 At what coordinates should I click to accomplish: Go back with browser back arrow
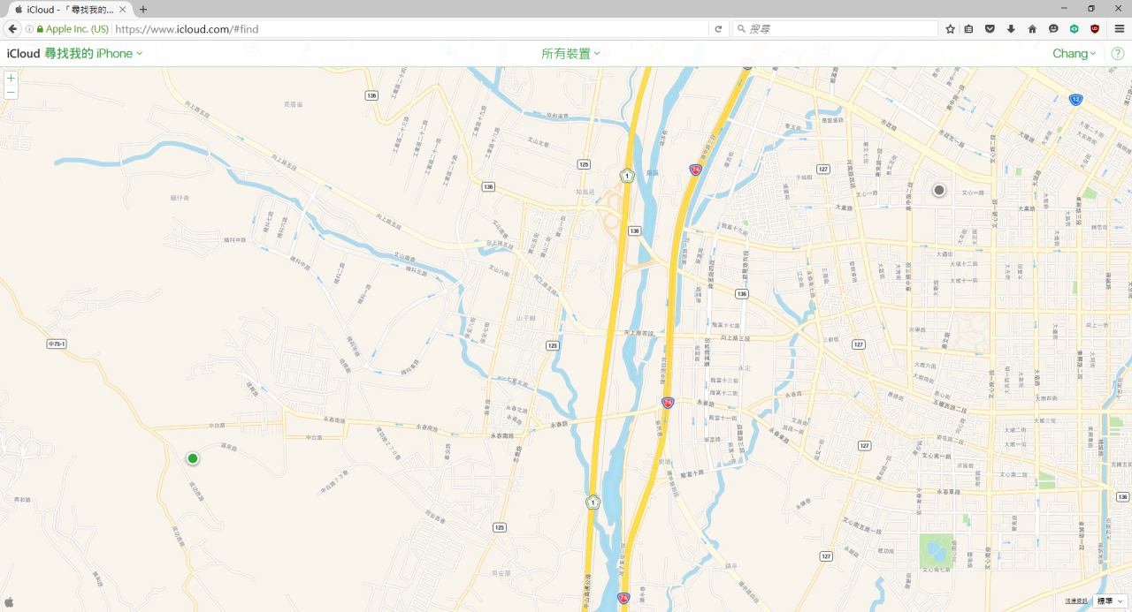pyautogui.click(x=12, y=29)
